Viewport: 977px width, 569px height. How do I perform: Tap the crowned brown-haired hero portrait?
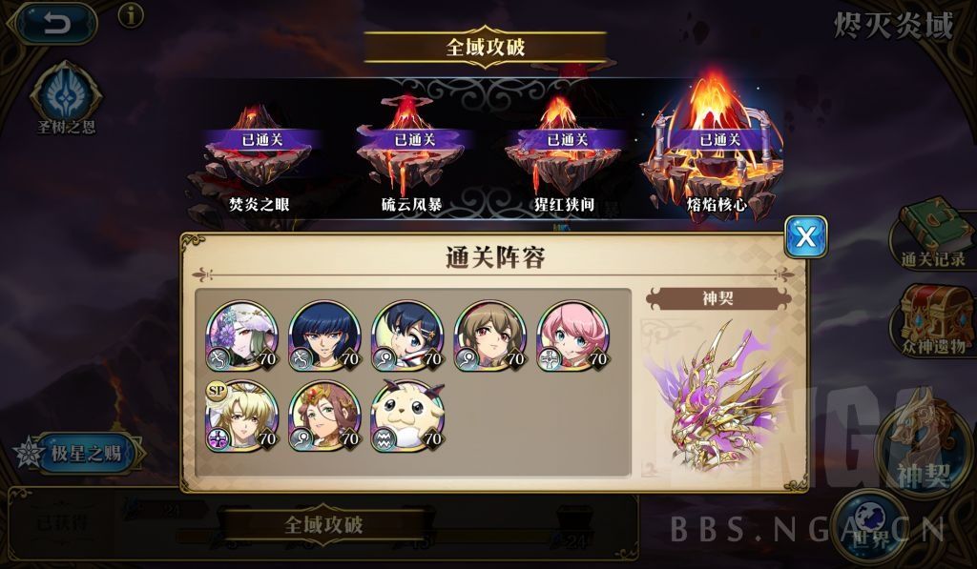coord(324,416)
